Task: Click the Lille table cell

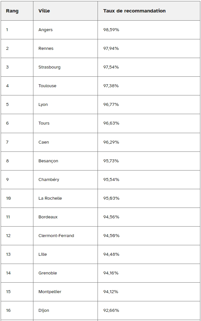Action: (65, 254)
